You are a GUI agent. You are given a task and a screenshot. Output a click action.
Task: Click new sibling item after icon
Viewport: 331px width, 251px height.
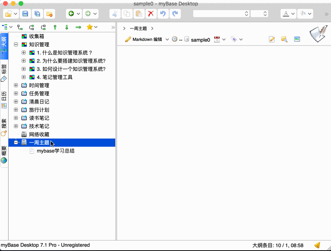(x=32, y=27)
